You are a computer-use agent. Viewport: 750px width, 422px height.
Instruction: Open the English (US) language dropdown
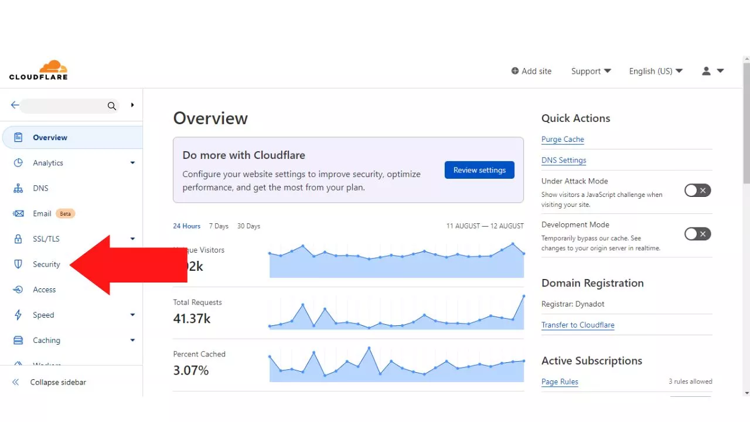(x=656, y=71)
